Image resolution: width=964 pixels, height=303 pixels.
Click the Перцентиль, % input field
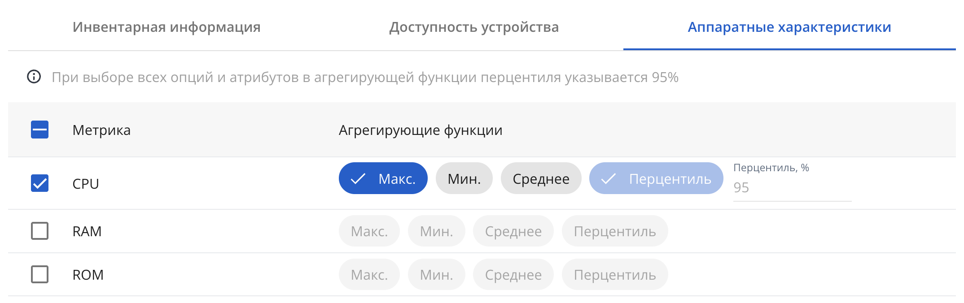click(792, 188)
